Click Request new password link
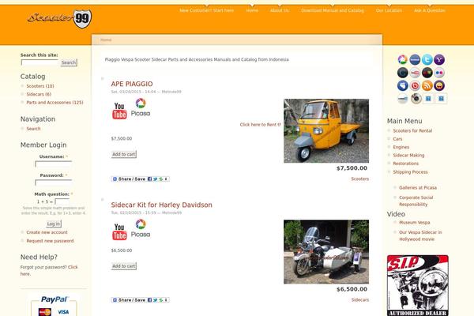Image resolution: width=474 pixels, height=316 pixels. 50,241
